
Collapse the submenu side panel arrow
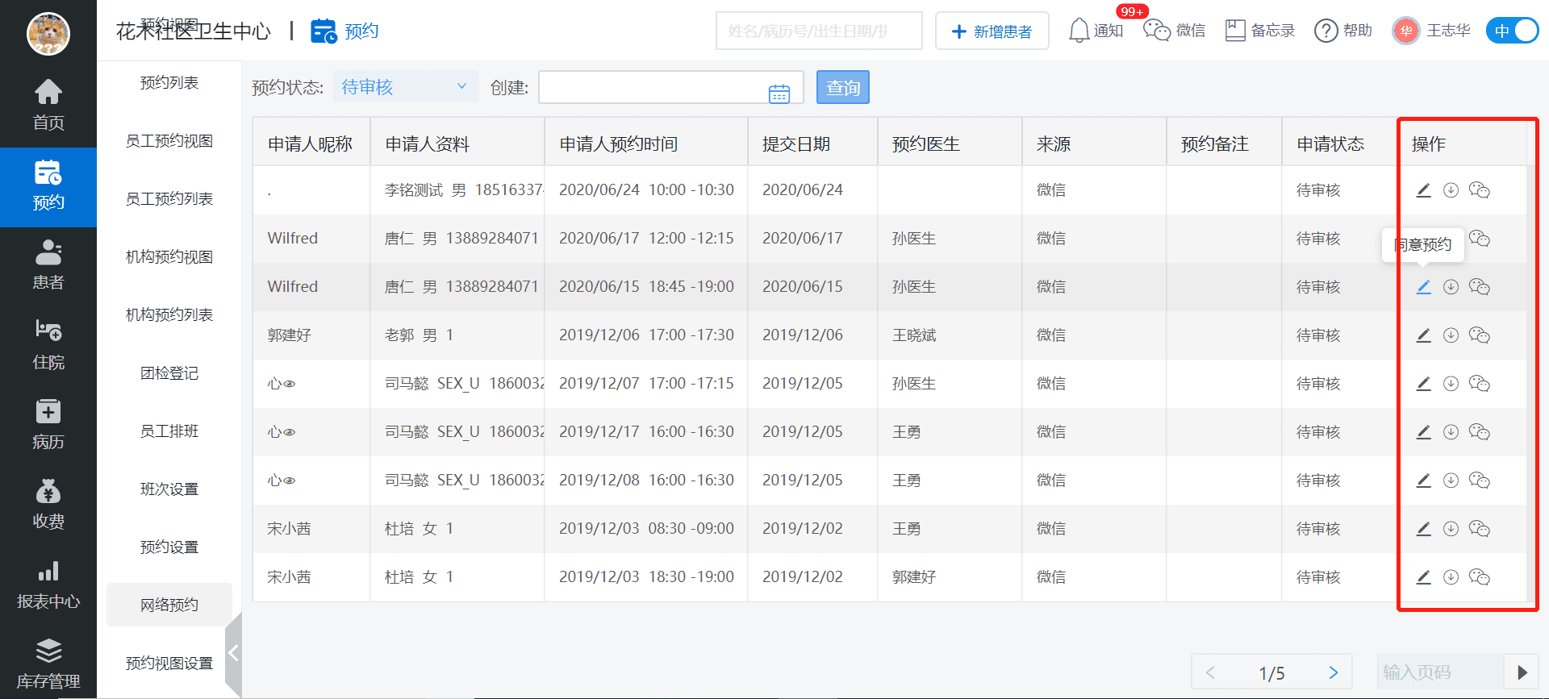pos(233,653)
